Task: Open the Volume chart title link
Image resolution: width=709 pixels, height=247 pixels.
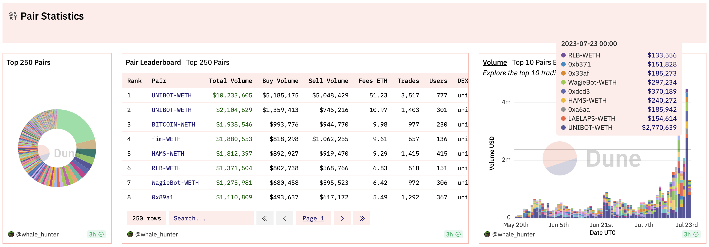Action: coord(495,62)
